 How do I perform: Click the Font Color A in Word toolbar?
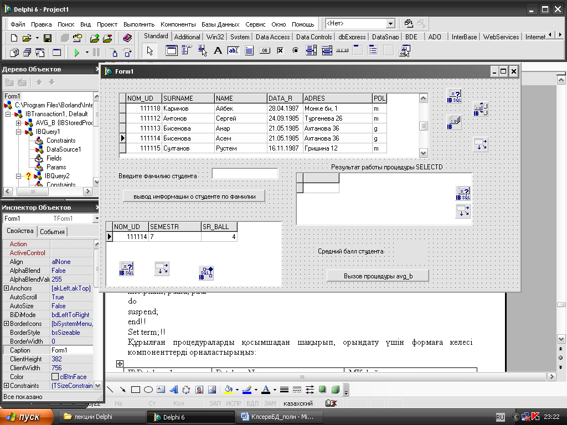[x=266, y=390]
